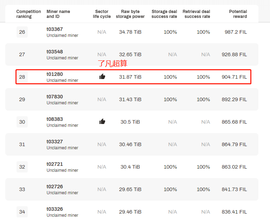Sort by Competition ranking column header
Image resolution: width=270 pixels, height=222 pixels.
tap(28, 14)
